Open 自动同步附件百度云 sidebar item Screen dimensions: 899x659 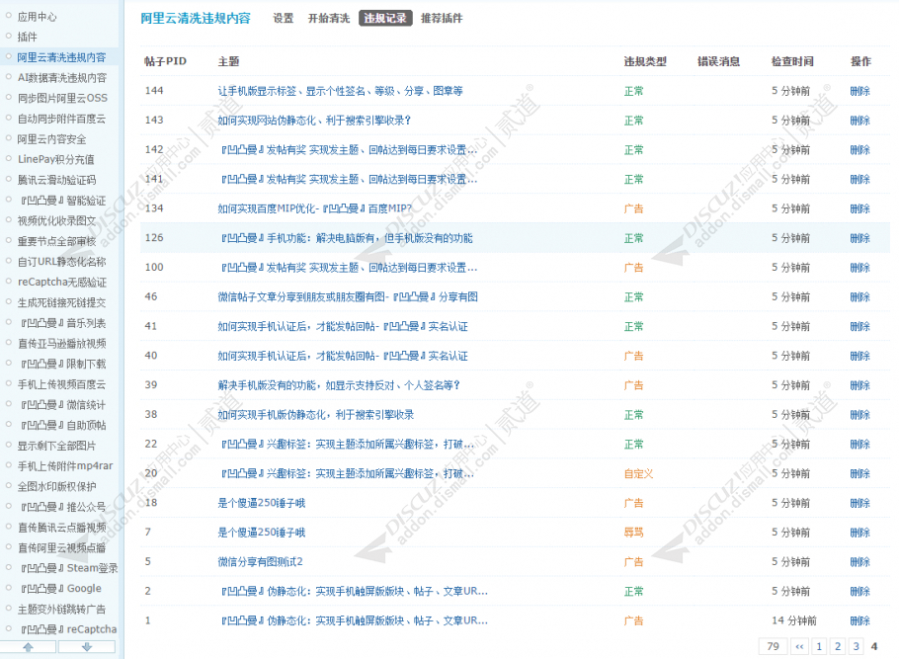click(x=61, y=119)
